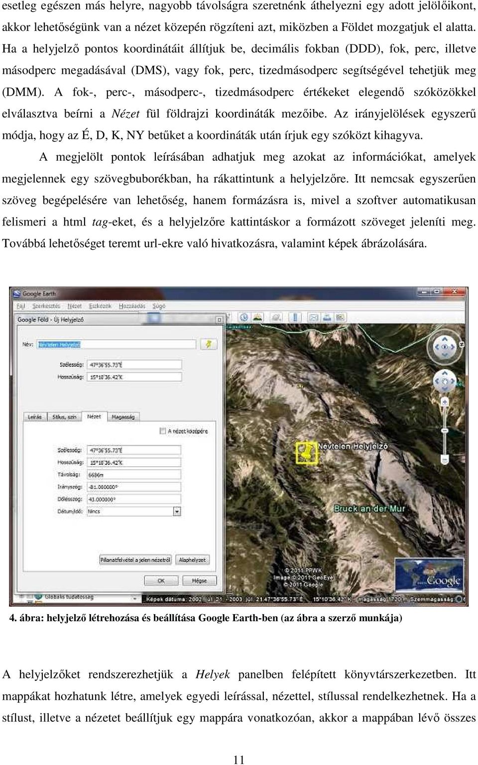Switch to the Stílus, szín tab
The height and width of the screenshot is (765, 478).
(65, 417)
